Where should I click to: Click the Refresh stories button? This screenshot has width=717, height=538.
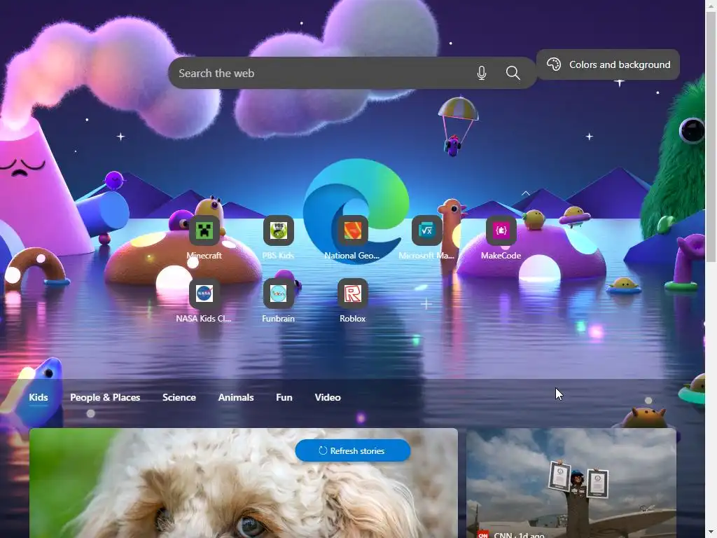coord(353,450)
